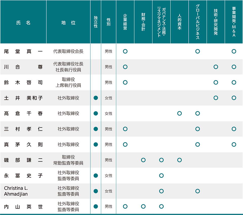Click 川合尊's 企業経営 circle
243x215 pixels.
coord(125,67)
